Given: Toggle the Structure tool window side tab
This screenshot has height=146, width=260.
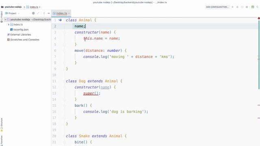Looking at the screenshot, I should [2, 125].
